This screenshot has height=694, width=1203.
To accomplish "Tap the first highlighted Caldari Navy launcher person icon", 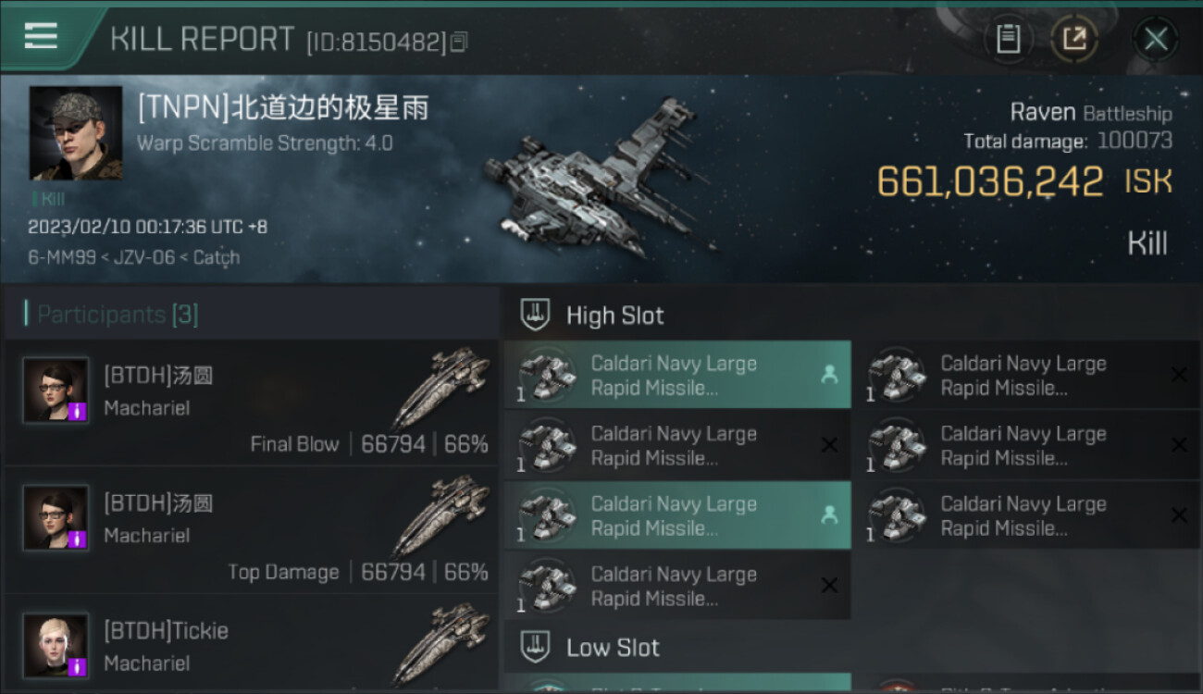I will (828, 375).
